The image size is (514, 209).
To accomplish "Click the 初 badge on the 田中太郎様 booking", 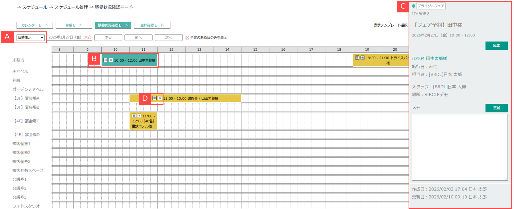I will [x=106, y=60].
